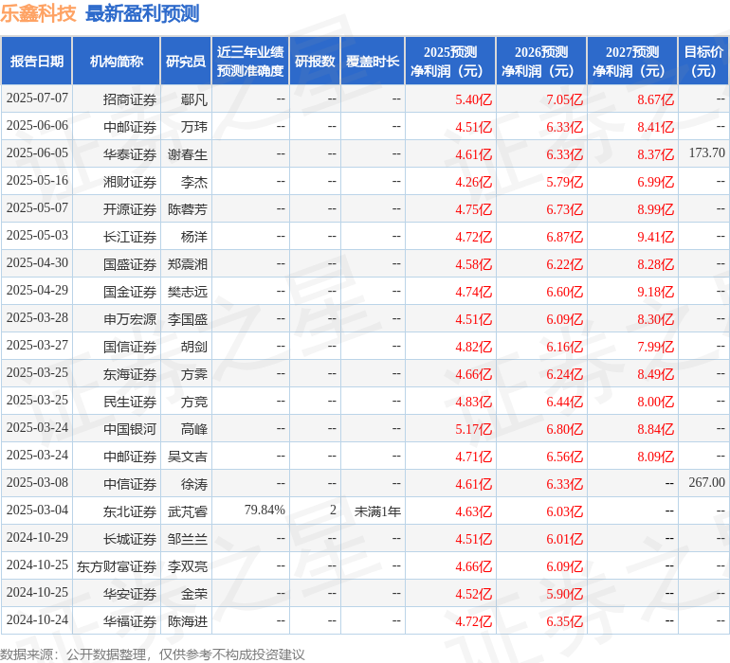This screenshot has width=730, height=663.
Task: Click the 近三年业绩预测准确度 column header
Action: click(250, 62)
